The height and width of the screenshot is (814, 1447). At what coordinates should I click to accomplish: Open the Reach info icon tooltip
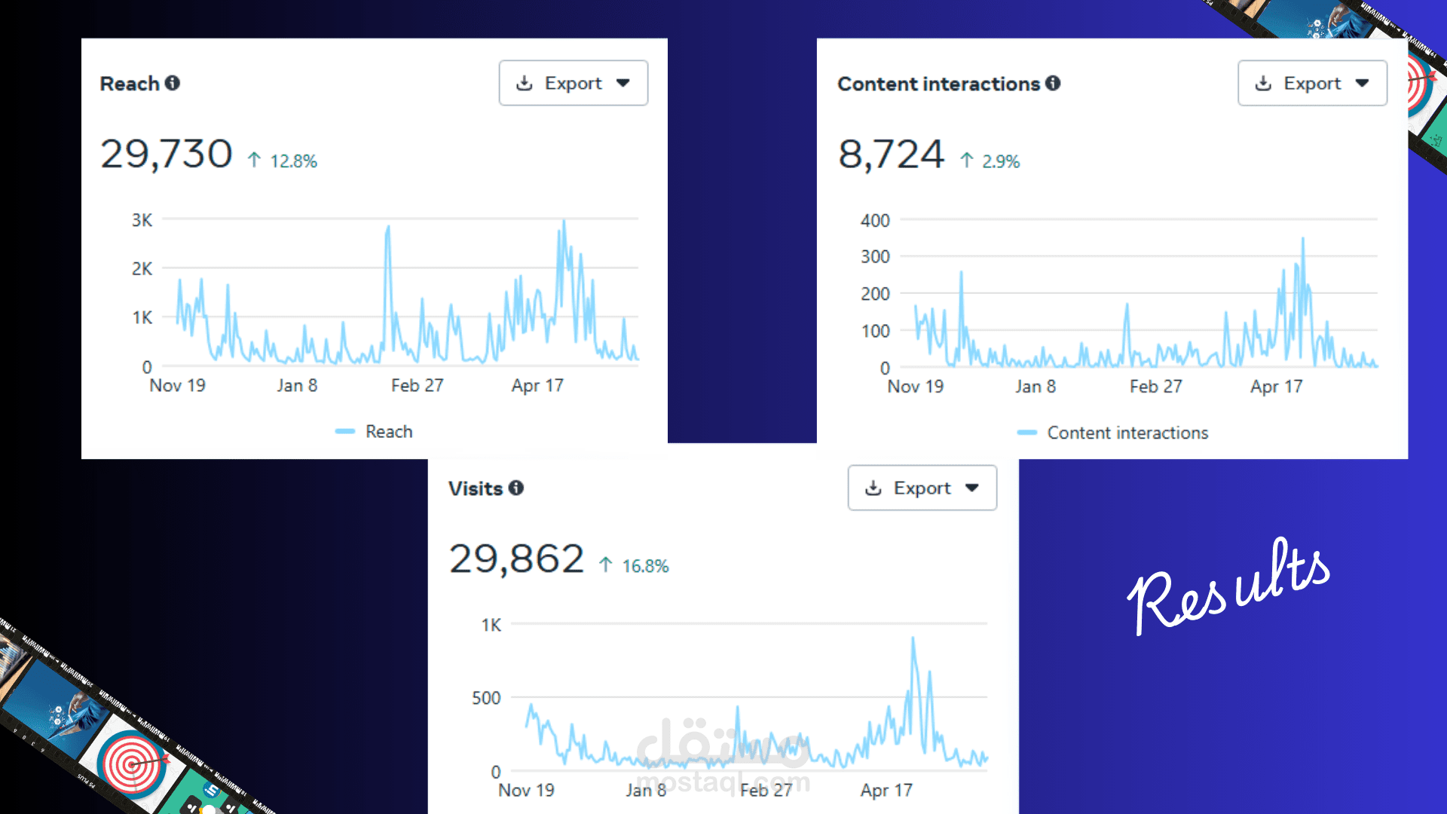click(173, 83)
